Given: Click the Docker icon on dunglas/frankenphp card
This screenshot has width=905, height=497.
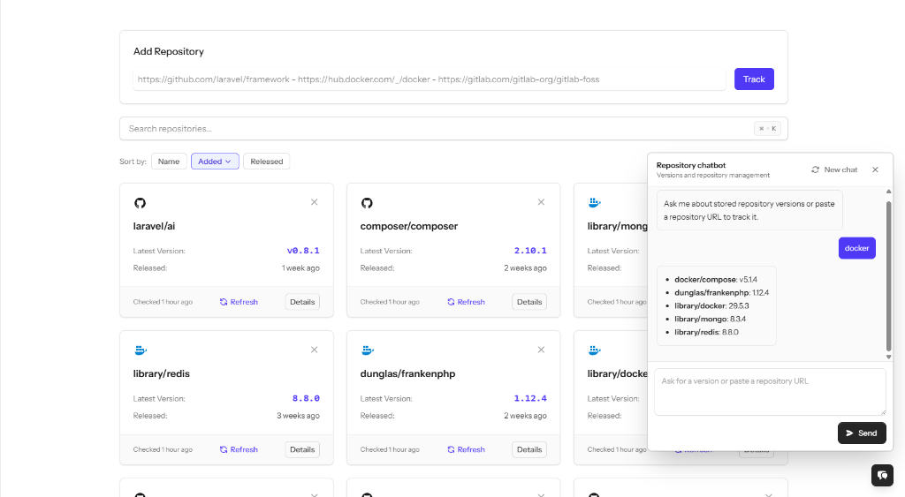Looking at the screenshot, I should pos(368,350).
